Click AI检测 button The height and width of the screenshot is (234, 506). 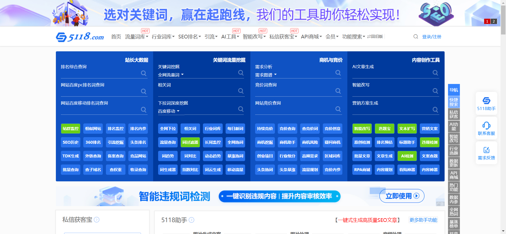click(407, 156)
